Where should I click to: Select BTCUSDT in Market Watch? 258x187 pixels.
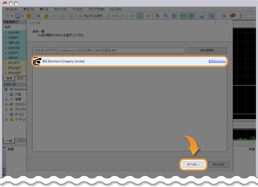coord(15,68)
